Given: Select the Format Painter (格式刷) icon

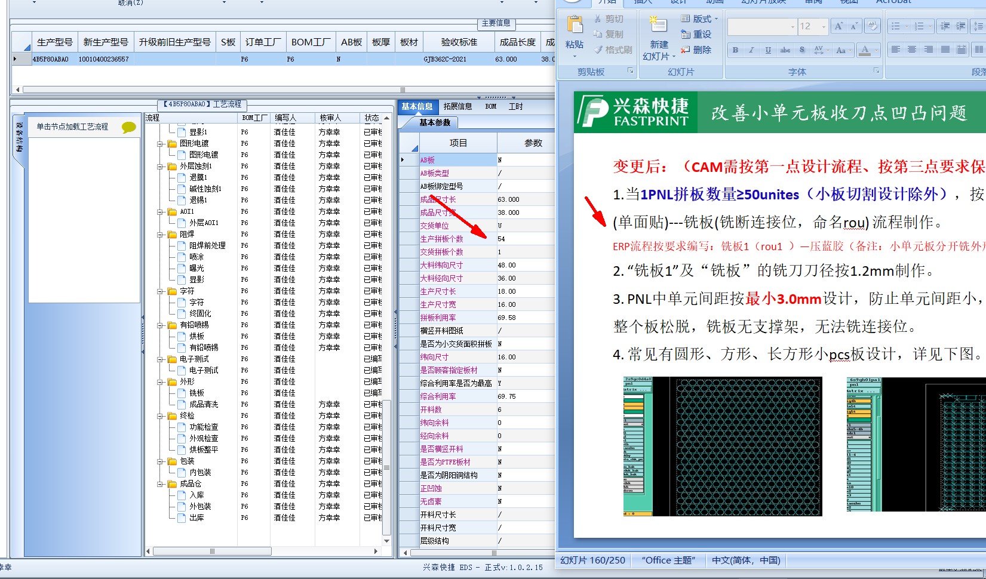Looking at the screenshot, I should point(598,50).
